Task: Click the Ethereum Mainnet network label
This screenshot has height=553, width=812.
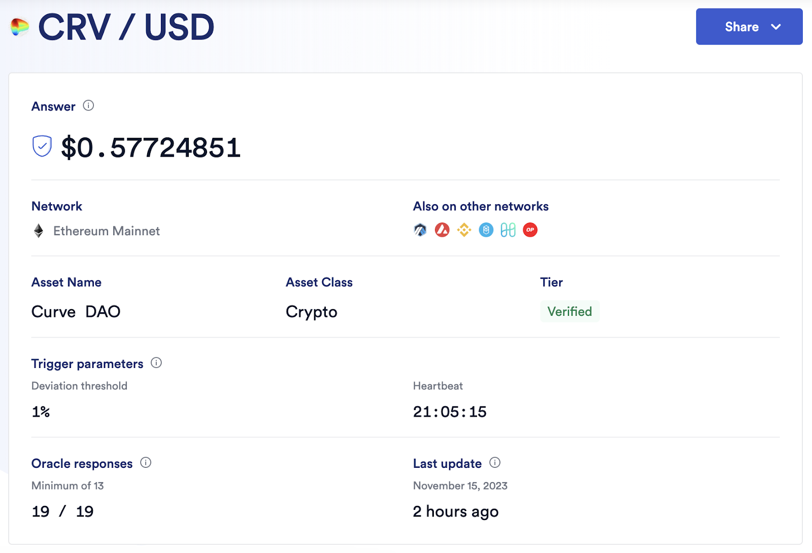Action: coord(107,231)
